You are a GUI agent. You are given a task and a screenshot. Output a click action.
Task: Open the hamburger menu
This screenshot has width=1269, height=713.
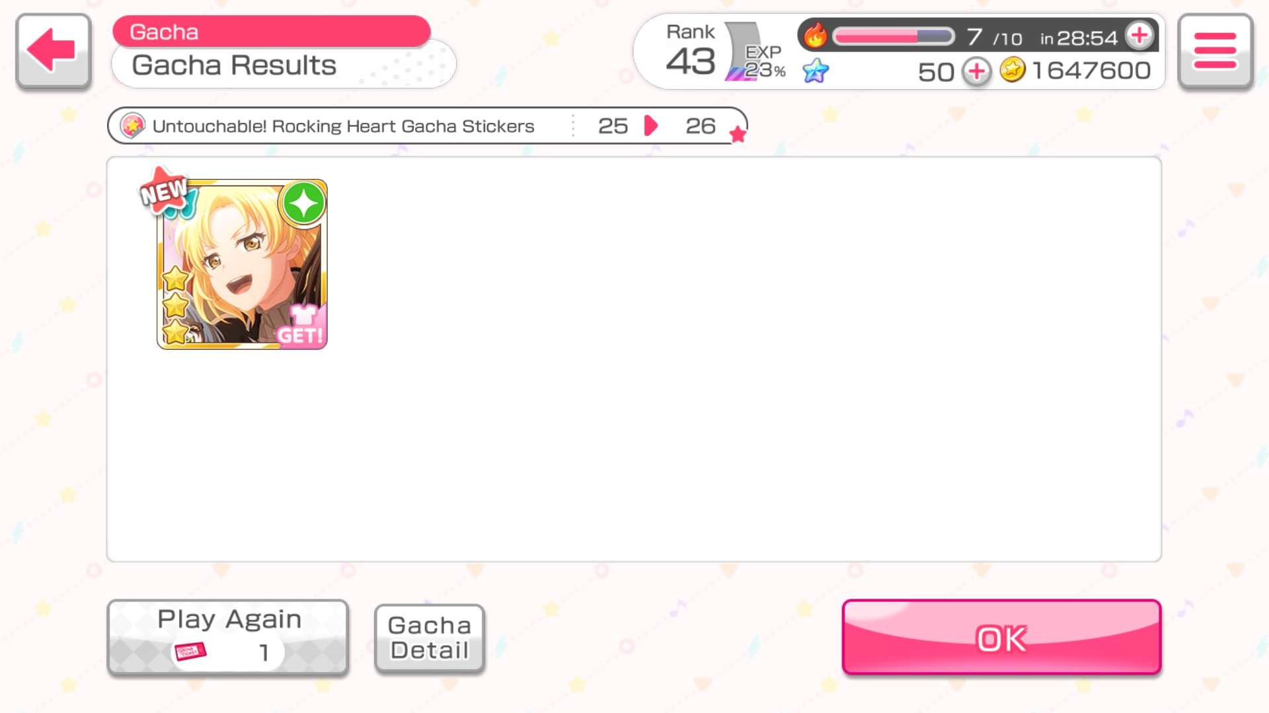(1215, 51)
